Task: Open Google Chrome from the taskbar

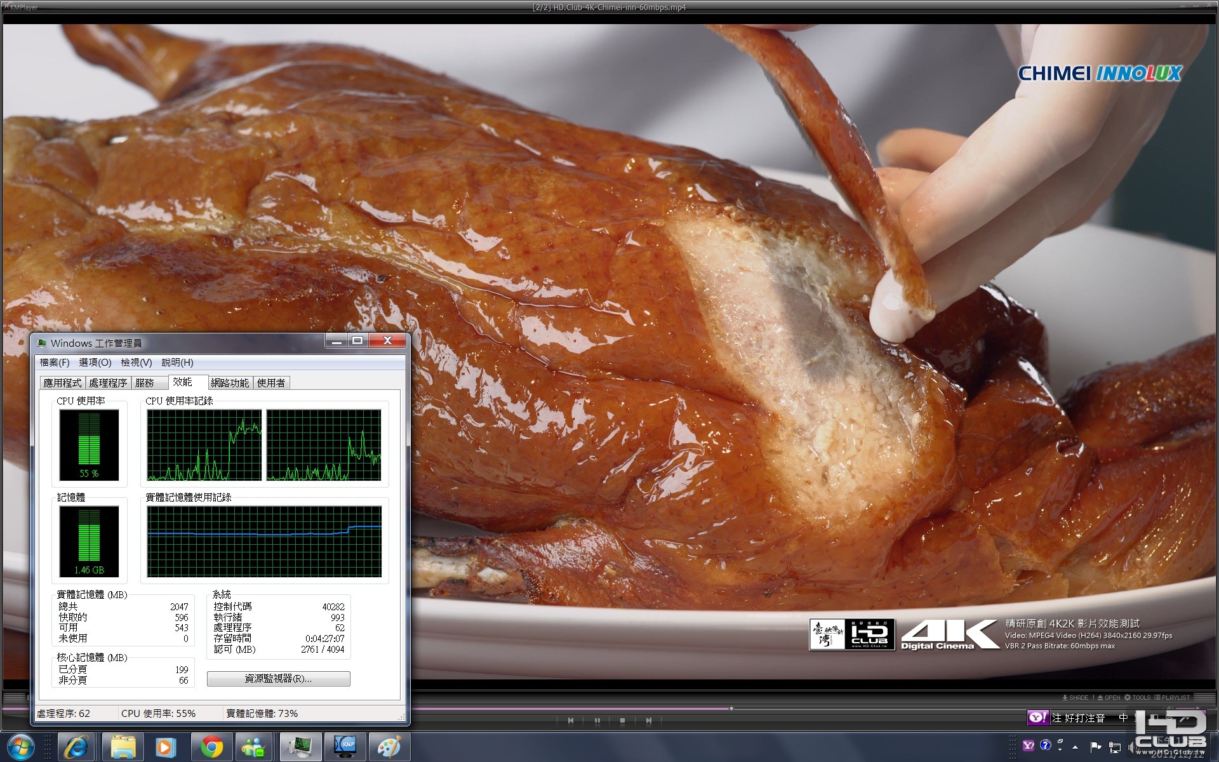Action: tap(211, 747)
